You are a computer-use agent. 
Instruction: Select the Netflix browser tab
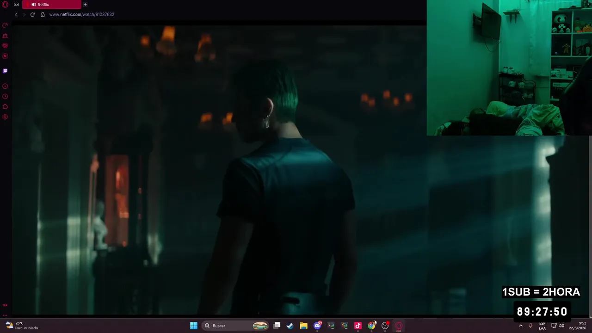point(52,5)
